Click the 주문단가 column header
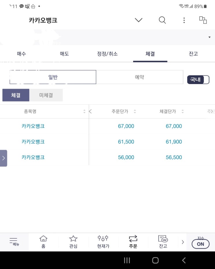Viewport: 215px width, 269px height. pyautogui.click(x=120, y=111)
